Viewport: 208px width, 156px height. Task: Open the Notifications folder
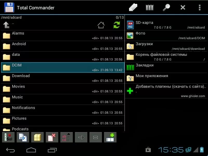click(x=63, y=110)
